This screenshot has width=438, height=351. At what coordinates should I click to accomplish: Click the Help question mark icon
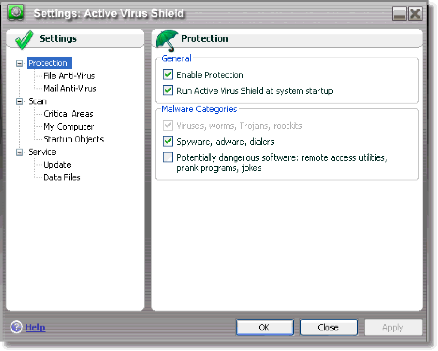(x=16, y=327)
